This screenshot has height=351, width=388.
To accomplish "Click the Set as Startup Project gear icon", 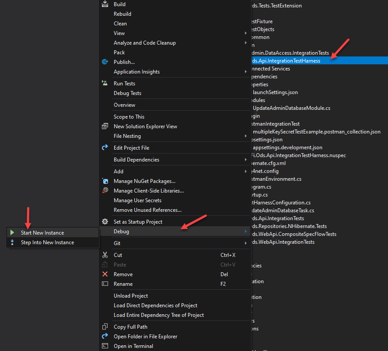I will click(105, 221).
